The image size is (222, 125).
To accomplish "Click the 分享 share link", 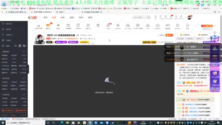I will point(160,42).
